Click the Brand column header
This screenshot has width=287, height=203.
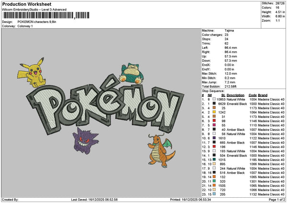coord(263,95)
